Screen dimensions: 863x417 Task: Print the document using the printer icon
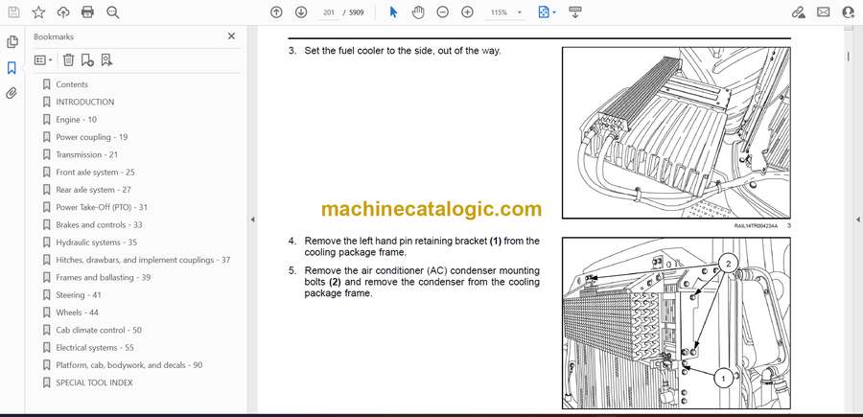(88, 12)
